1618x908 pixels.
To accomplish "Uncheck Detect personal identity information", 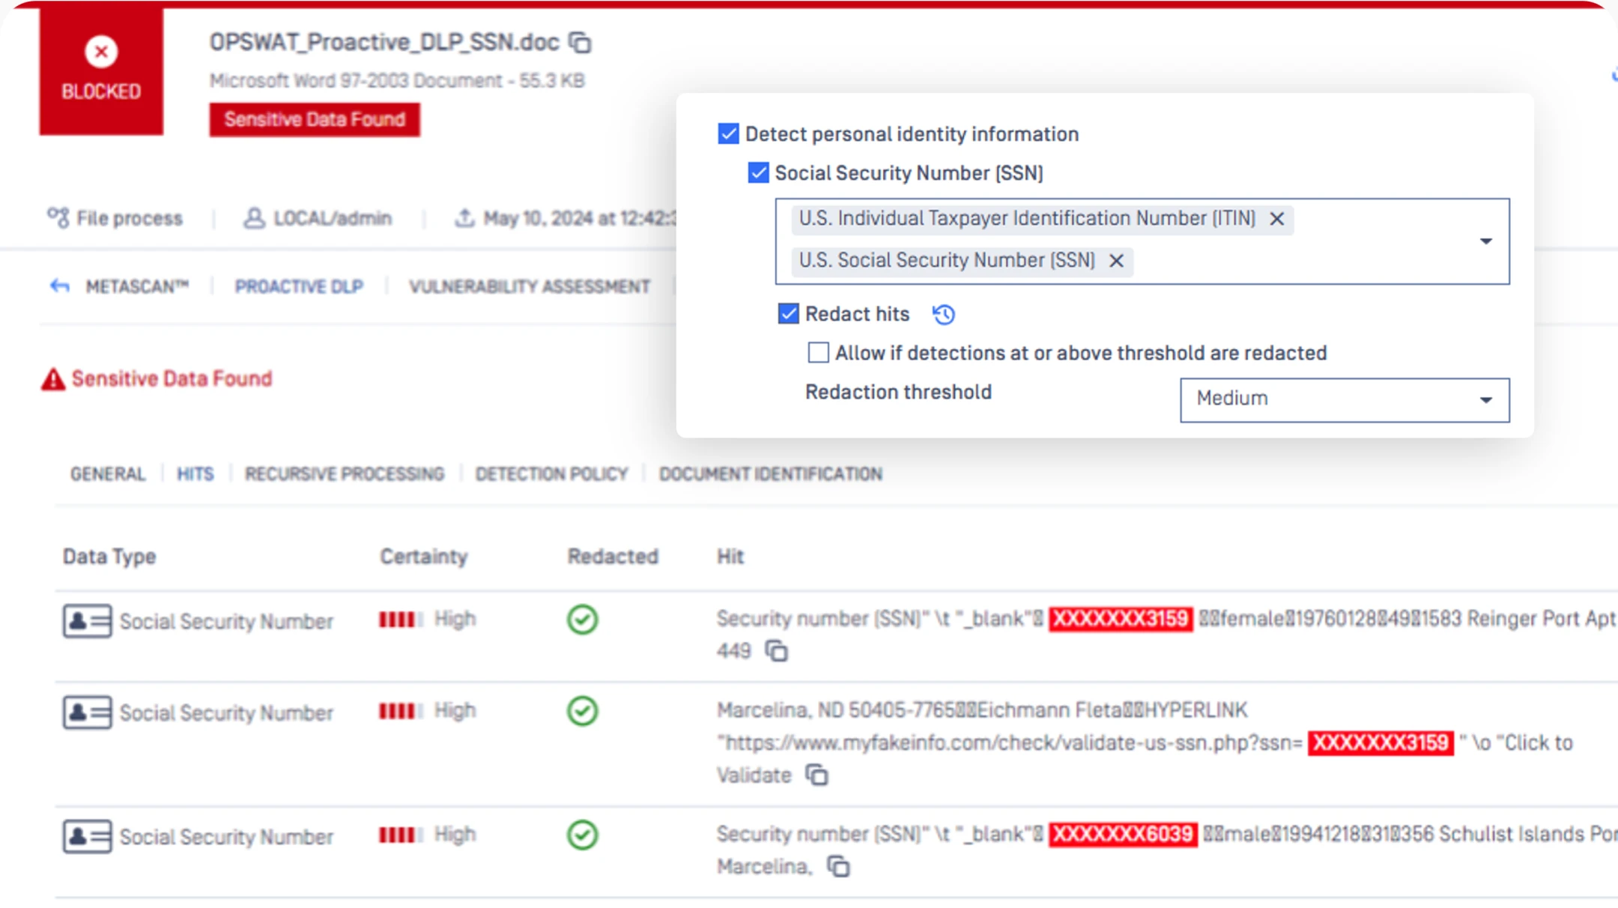I will (728, 134).
